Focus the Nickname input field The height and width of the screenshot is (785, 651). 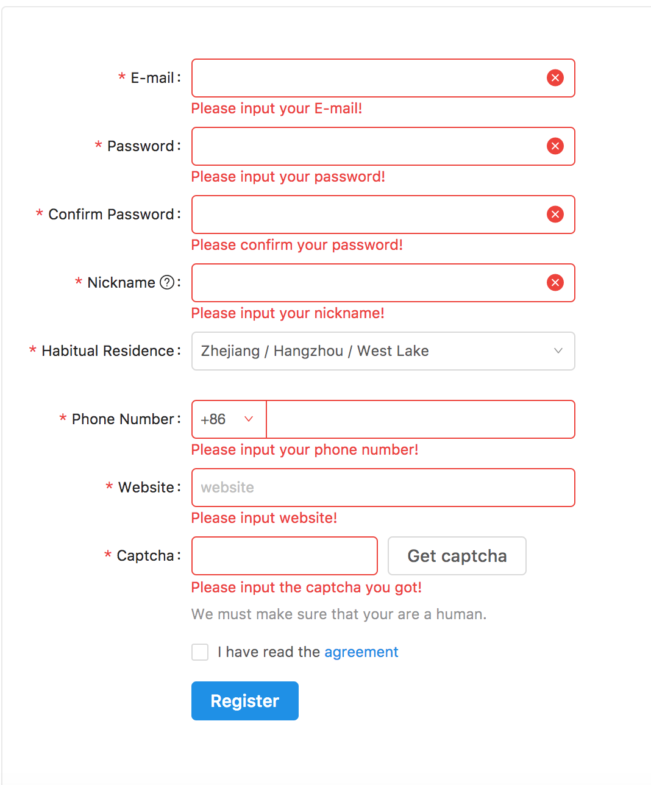tap(383, 283)
